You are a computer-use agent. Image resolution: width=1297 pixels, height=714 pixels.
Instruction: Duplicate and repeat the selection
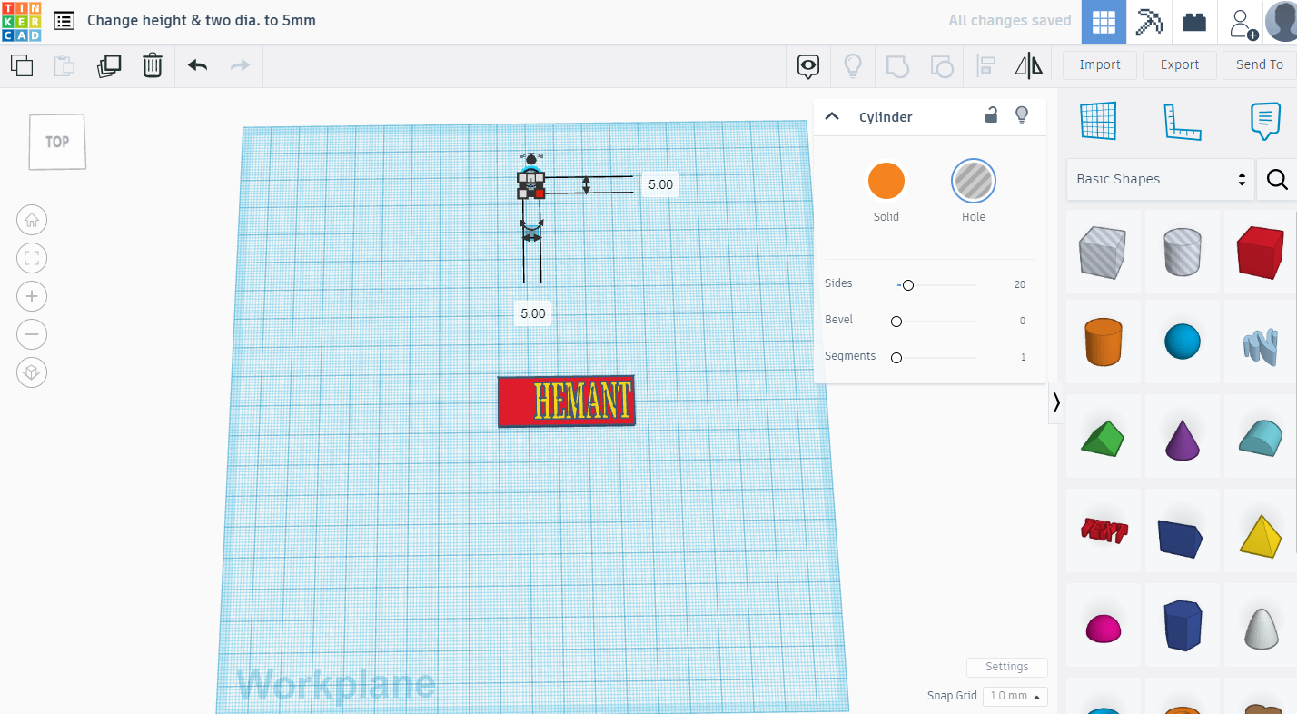tap(109, 65)
